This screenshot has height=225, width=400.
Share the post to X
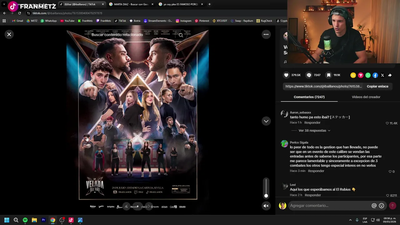click(x=382, y=75)
